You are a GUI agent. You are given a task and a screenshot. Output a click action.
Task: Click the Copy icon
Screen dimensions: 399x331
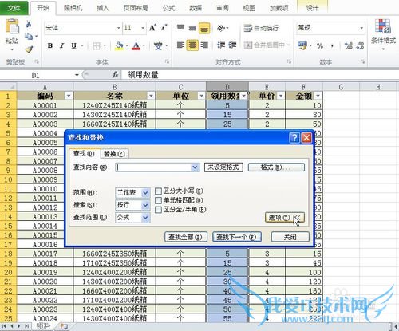[x=29, y=36]
